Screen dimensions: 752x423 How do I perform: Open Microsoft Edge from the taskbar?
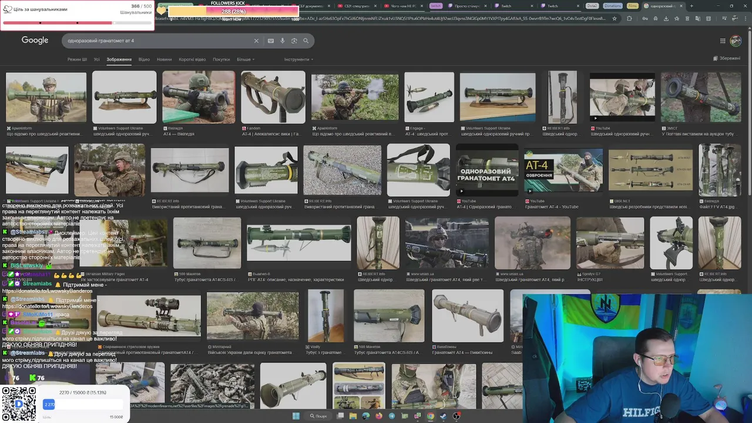366,416
